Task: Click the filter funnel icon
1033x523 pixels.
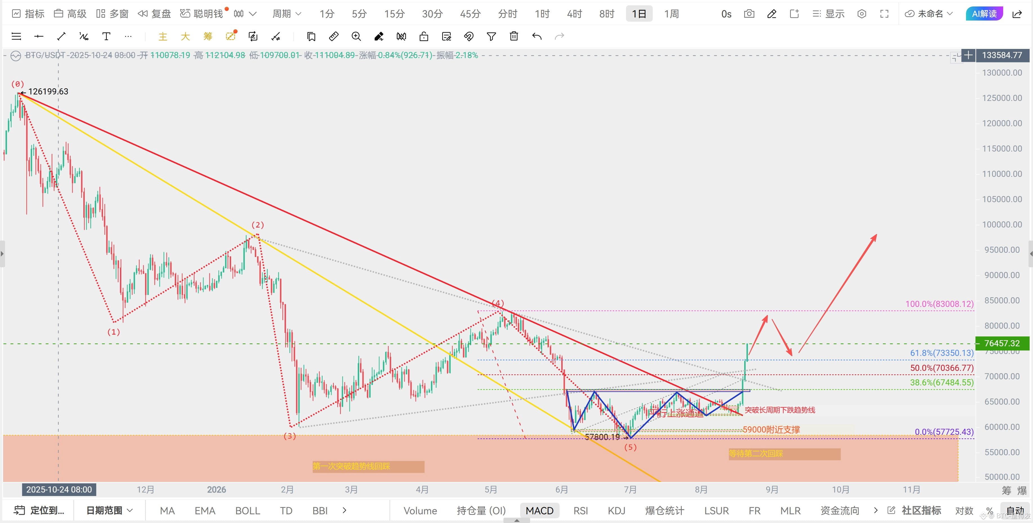Action: click(491, 37)
